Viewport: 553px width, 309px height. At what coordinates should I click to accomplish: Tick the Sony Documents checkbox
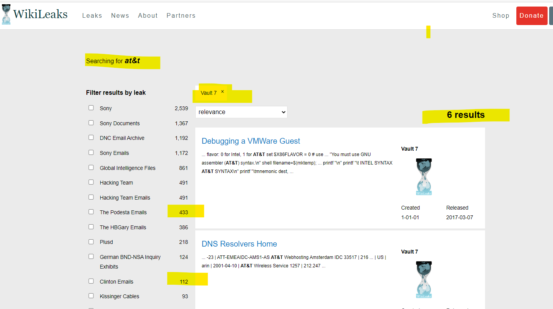91,123
